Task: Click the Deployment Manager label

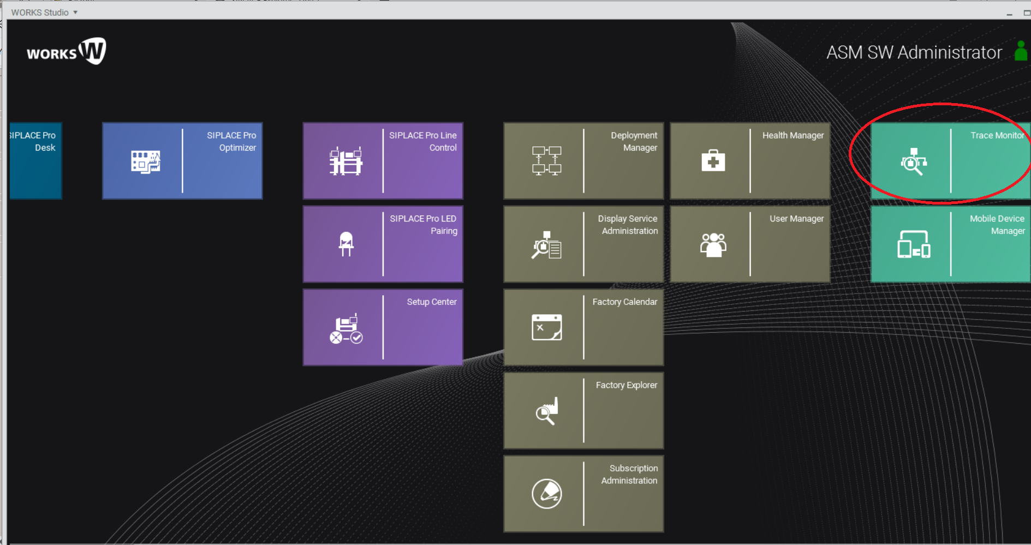Action: coord(634,141)
